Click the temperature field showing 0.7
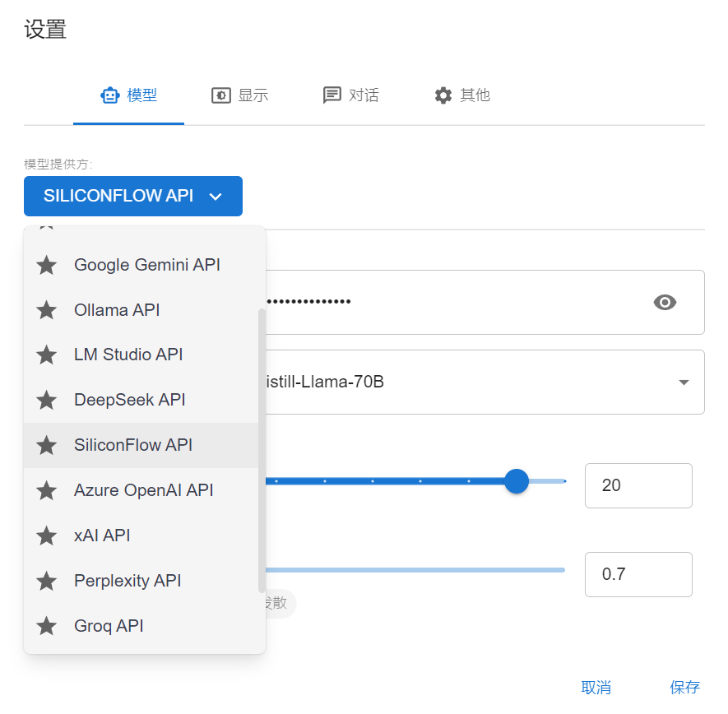728x714 pixels. (x=638, y=574)
